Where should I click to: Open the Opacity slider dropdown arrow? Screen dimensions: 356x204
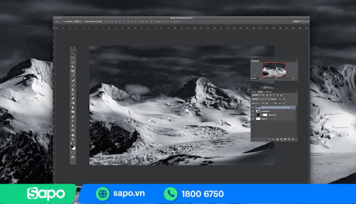(x=284, y=99)
